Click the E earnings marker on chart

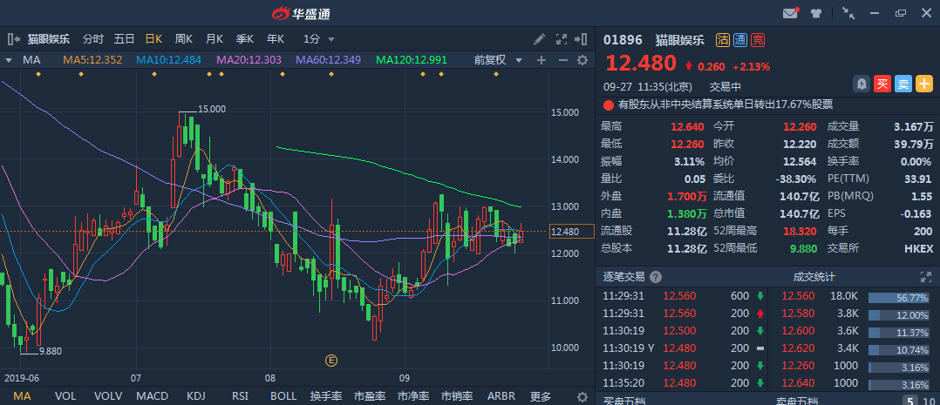click(x=331, y=360)
